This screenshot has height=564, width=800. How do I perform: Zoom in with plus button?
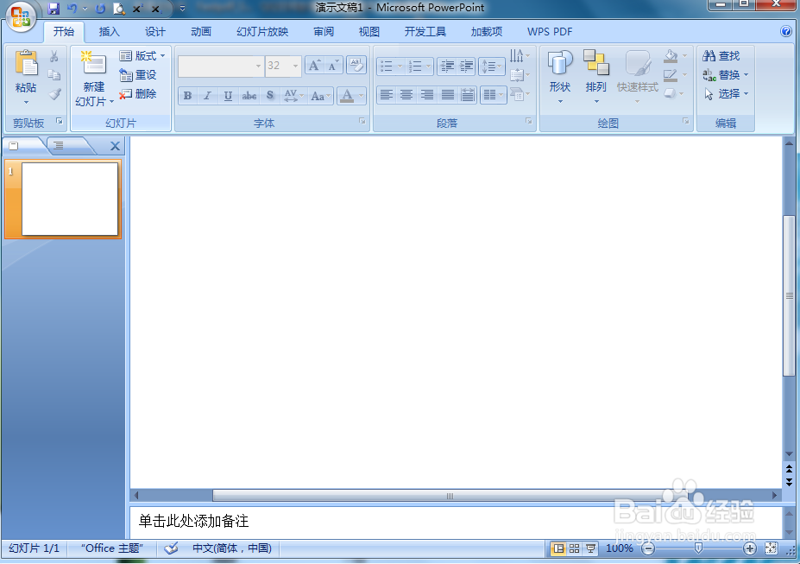[x=749, y=548]
